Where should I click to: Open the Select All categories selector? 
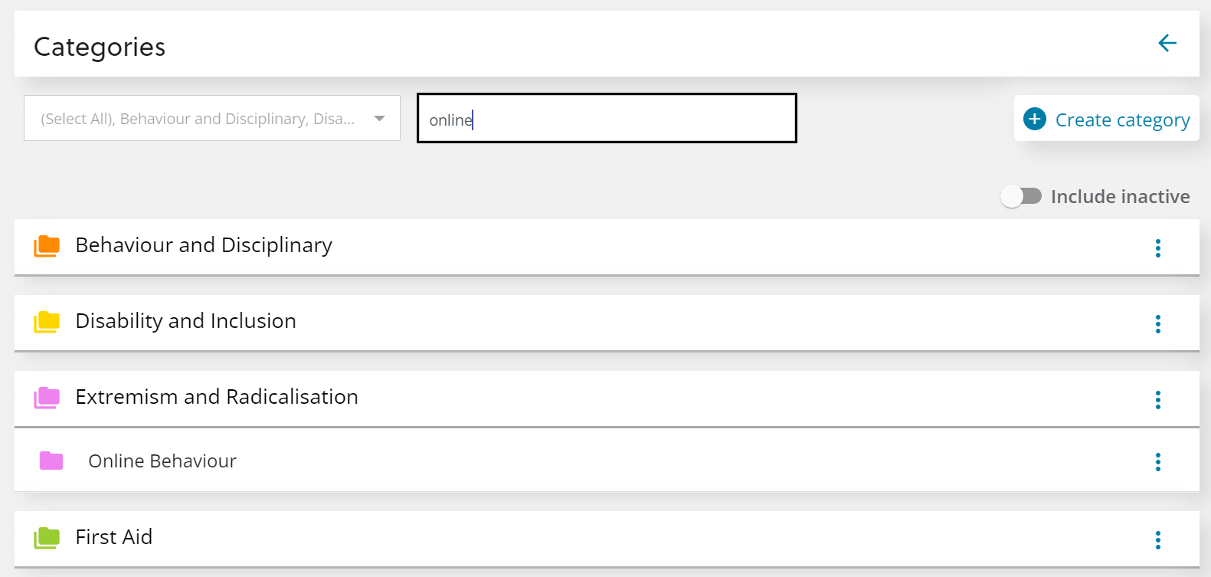click(x=211, y=118)
